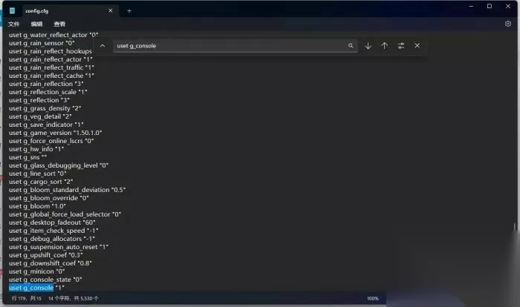520x307 pixels.
Task: Open the 编辑 menu
Action: click(x=36, y=24)
